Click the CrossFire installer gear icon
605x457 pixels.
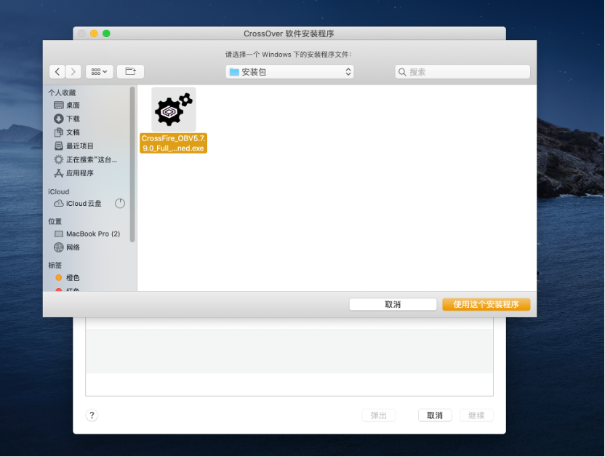pyautogui.click(x=174, y=109)
